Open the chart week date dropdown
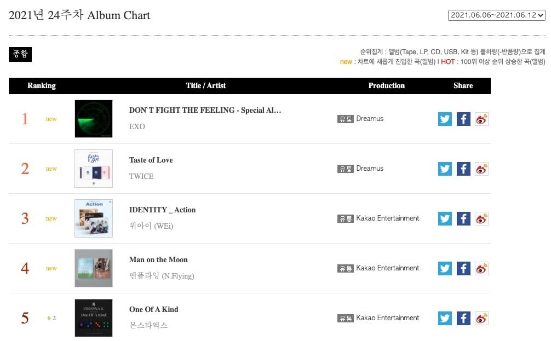This screenshot has height=341, width=551. [496, 15]
